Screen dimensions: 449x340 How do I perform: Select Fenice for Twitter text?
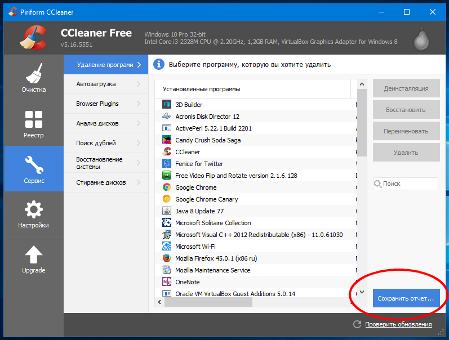(199, 164)
